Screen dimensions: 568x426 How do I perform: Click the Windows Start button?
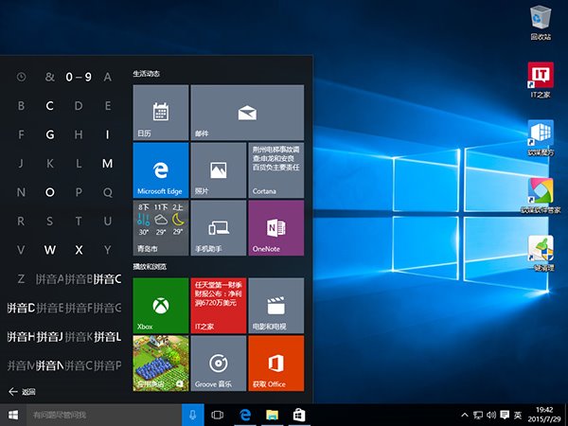pos(13,415)
